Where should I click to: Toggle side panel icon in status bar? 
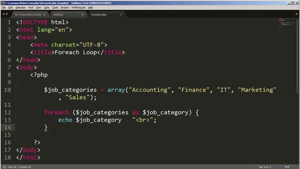(x=4, y=167)
